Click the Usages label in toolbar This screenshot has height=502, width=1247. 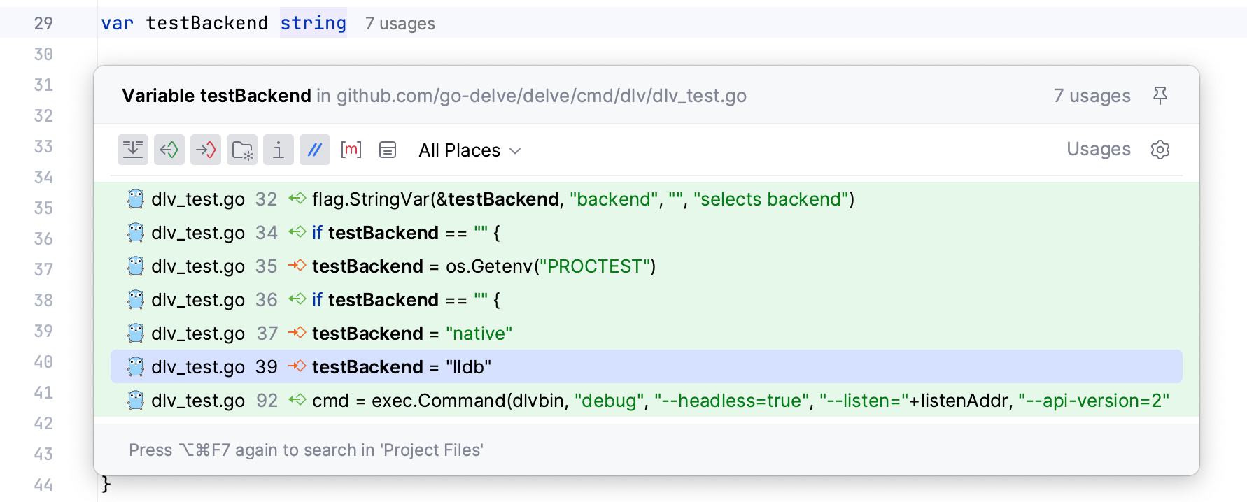click(x=1098, y=150)
